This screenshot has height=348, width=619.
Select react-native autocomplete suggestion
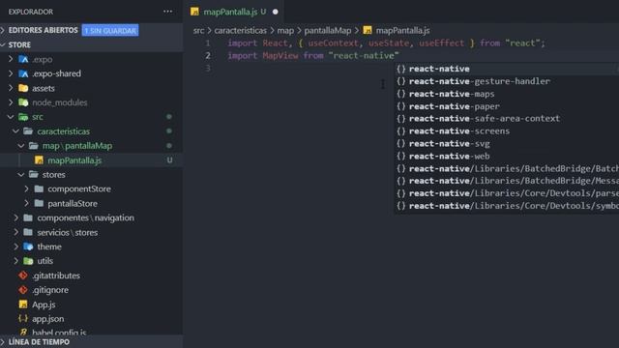507,69
